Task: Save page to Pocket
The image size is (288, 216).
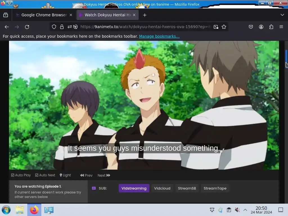Action: pyautogui.click(x=251, y=27)
